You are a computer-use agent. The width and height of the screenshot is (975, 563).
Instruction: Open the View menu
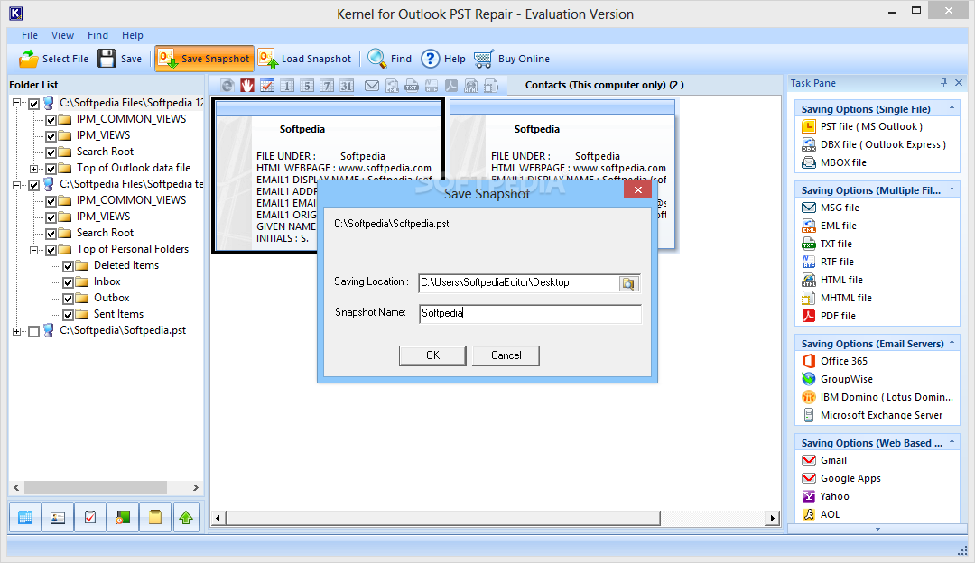(x=63, y=35)
